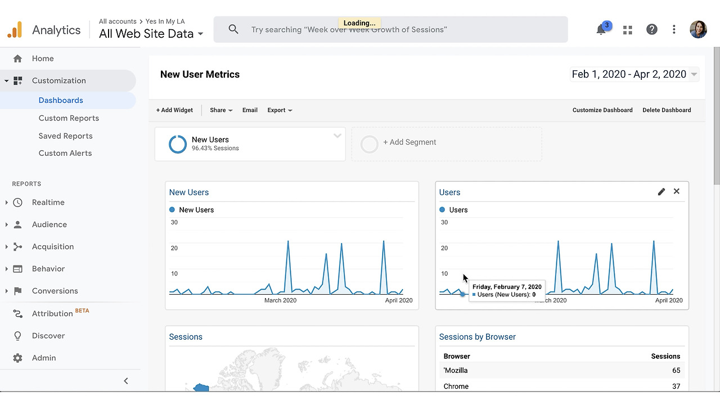
Task: Open the date range dropdown
Action: tap(634, 74)
